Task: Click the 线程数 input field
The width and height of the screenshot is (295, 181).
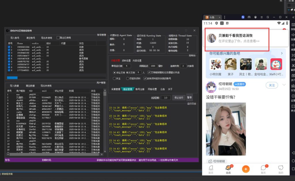Action: [165, 98]
